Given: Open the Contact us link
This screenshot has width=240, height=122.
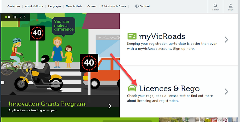Looking at the screenshot, I should pos(14,6).
